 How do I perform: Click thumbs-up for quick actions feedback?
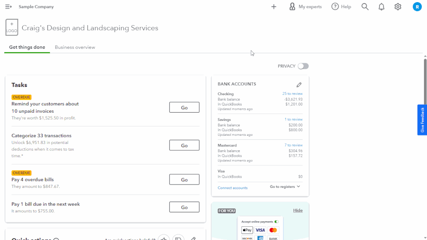164,238
